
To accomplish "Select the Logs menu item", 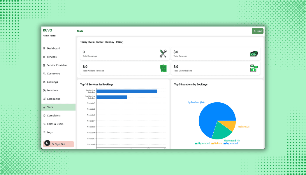I will pyautogui.click(x=50, y=132).
